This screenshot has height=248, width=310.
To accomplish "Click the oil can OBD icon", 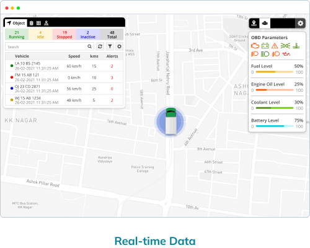I will pyautogui.click(x=286, y=54).
